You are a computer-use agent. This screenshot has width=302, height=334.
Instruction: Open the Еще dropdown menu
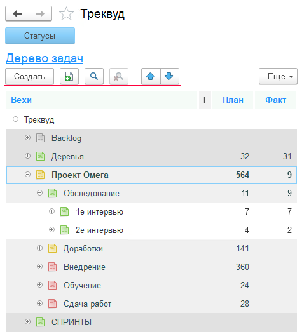pyautogui.click(x=278, y=76)
